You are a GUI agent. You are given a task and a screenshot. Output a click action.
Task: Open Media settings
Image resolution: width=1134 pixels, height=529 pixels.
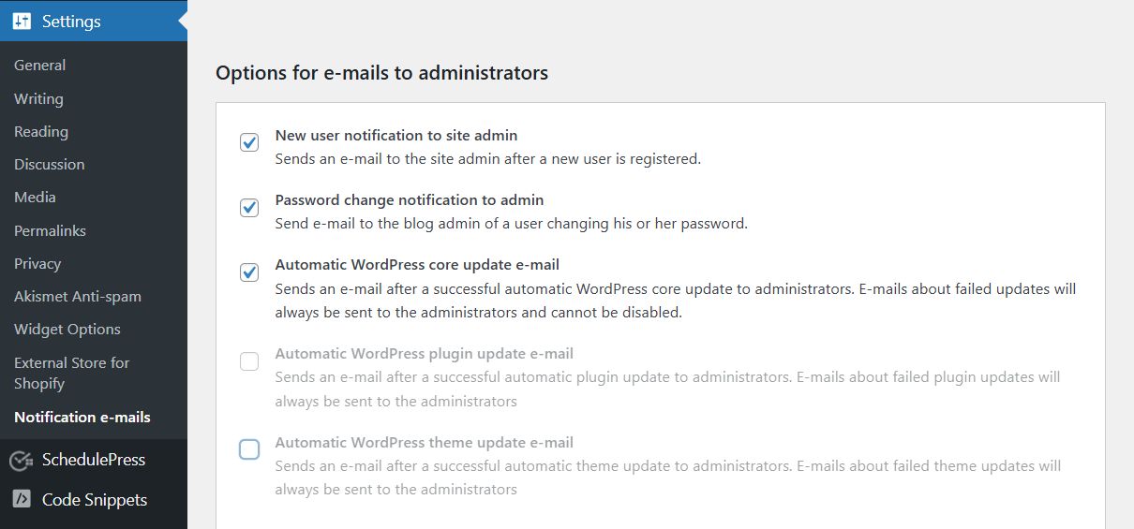tap(35, 197)
